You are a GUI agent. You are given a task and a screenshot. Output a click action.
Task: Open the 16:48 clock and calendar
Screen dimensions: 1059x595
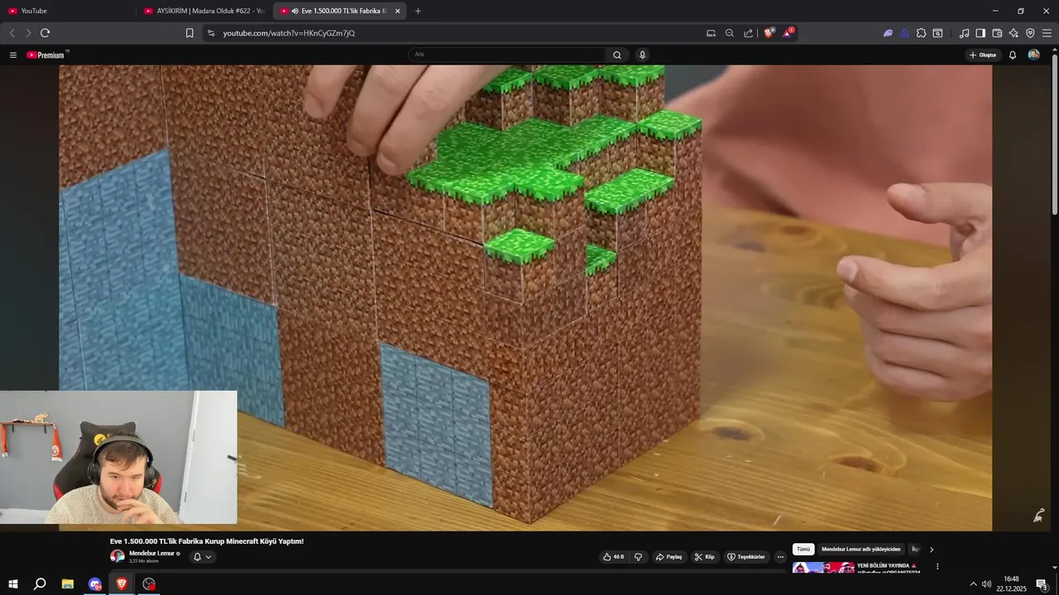point(1011,584)
